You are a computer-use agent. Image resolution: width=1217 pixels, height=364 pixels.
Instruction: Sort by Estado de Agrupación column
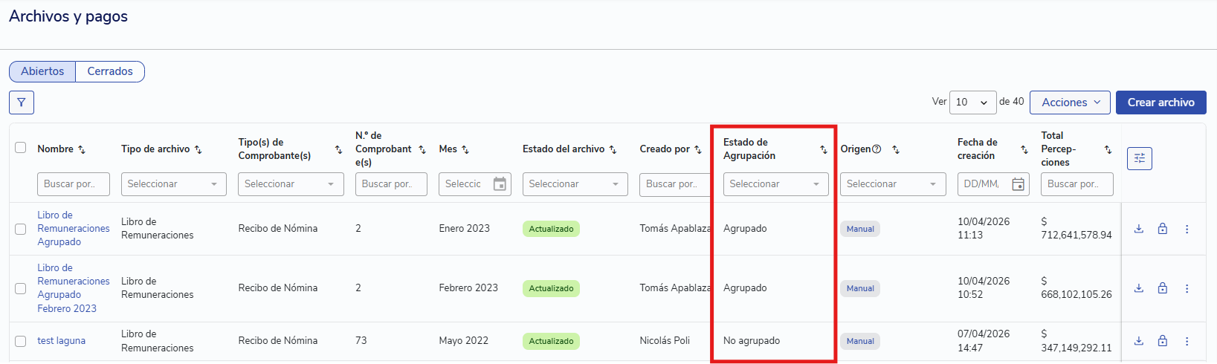[x=823, y=149]
